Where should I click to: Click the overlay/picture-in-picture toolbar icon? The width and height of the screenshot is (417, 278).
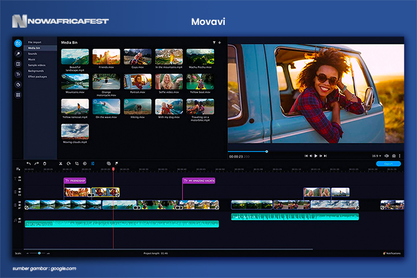click(x=108, y=163)
